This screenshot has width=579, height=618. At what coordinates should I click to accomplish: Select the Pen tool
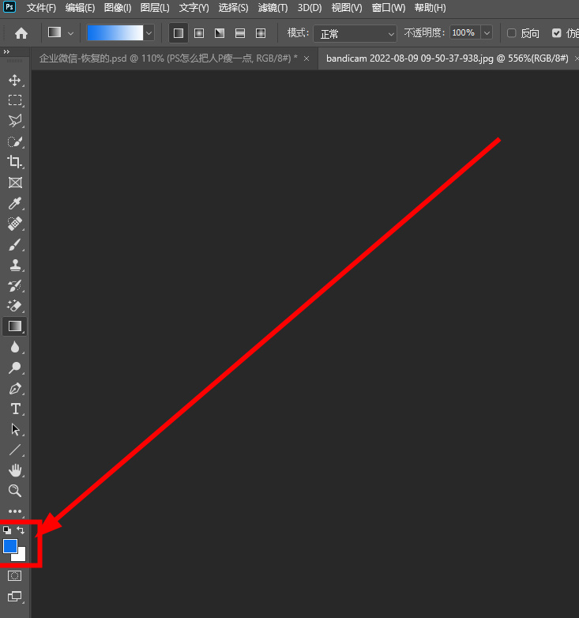[x=14, y=388]
